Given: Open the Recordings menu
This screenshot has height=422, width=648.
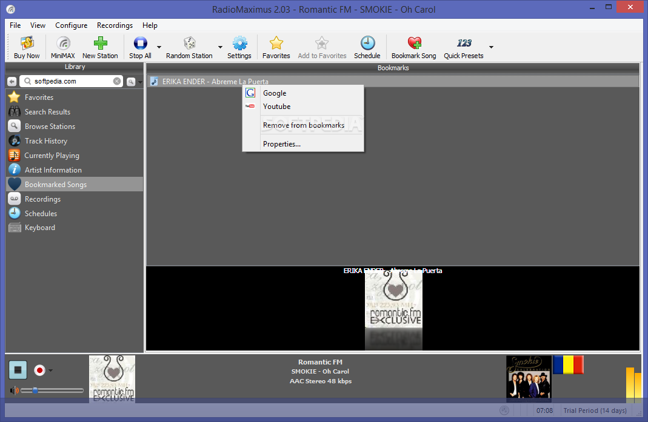Looking at the screenshot, I should coord(115,25).
